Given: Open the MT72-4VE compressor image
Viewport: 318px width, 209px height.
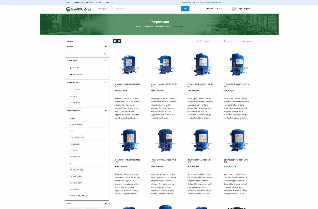Looking at the screenshot, I should pos(237,140).
